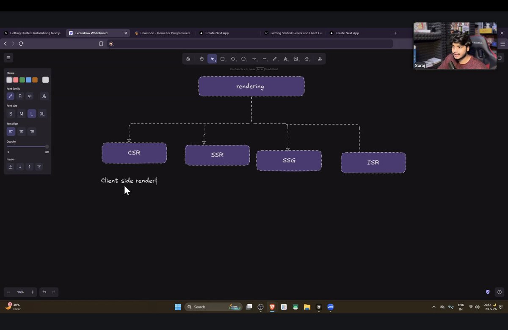Set font size to L
The image size is (508, 330).
click(x=31, y=114)
